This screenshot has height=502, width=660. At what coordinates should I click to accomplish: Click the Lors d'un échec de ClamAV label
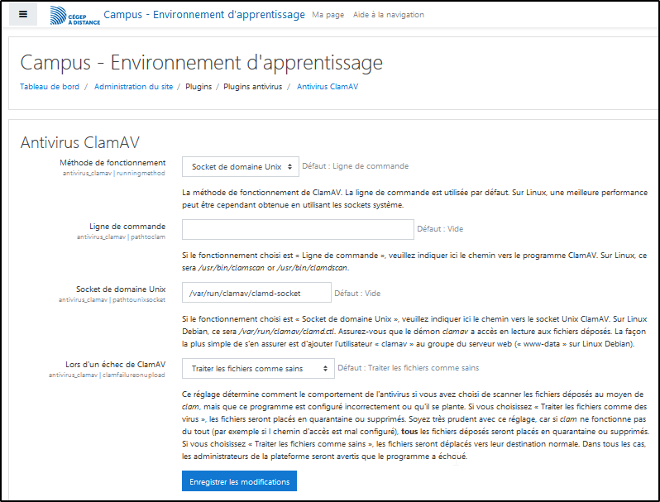[117, 364]
